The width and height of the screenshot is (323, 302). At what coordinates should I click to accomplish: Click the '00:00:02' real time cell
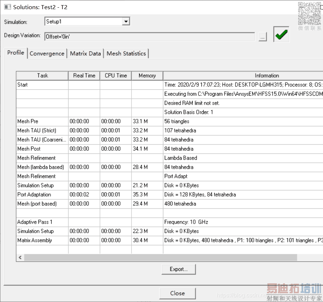(x=84, y=194)
